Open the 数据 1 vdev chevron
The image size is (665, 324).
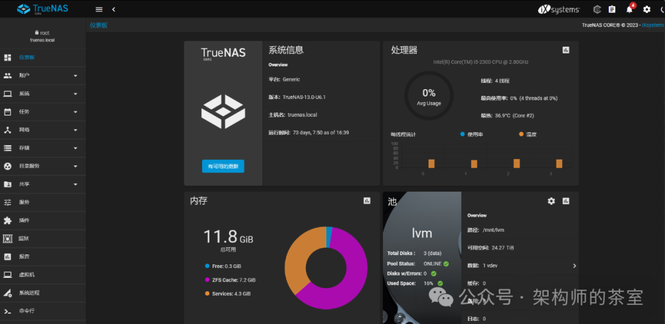pyautogui.click(x=574, y=266)
